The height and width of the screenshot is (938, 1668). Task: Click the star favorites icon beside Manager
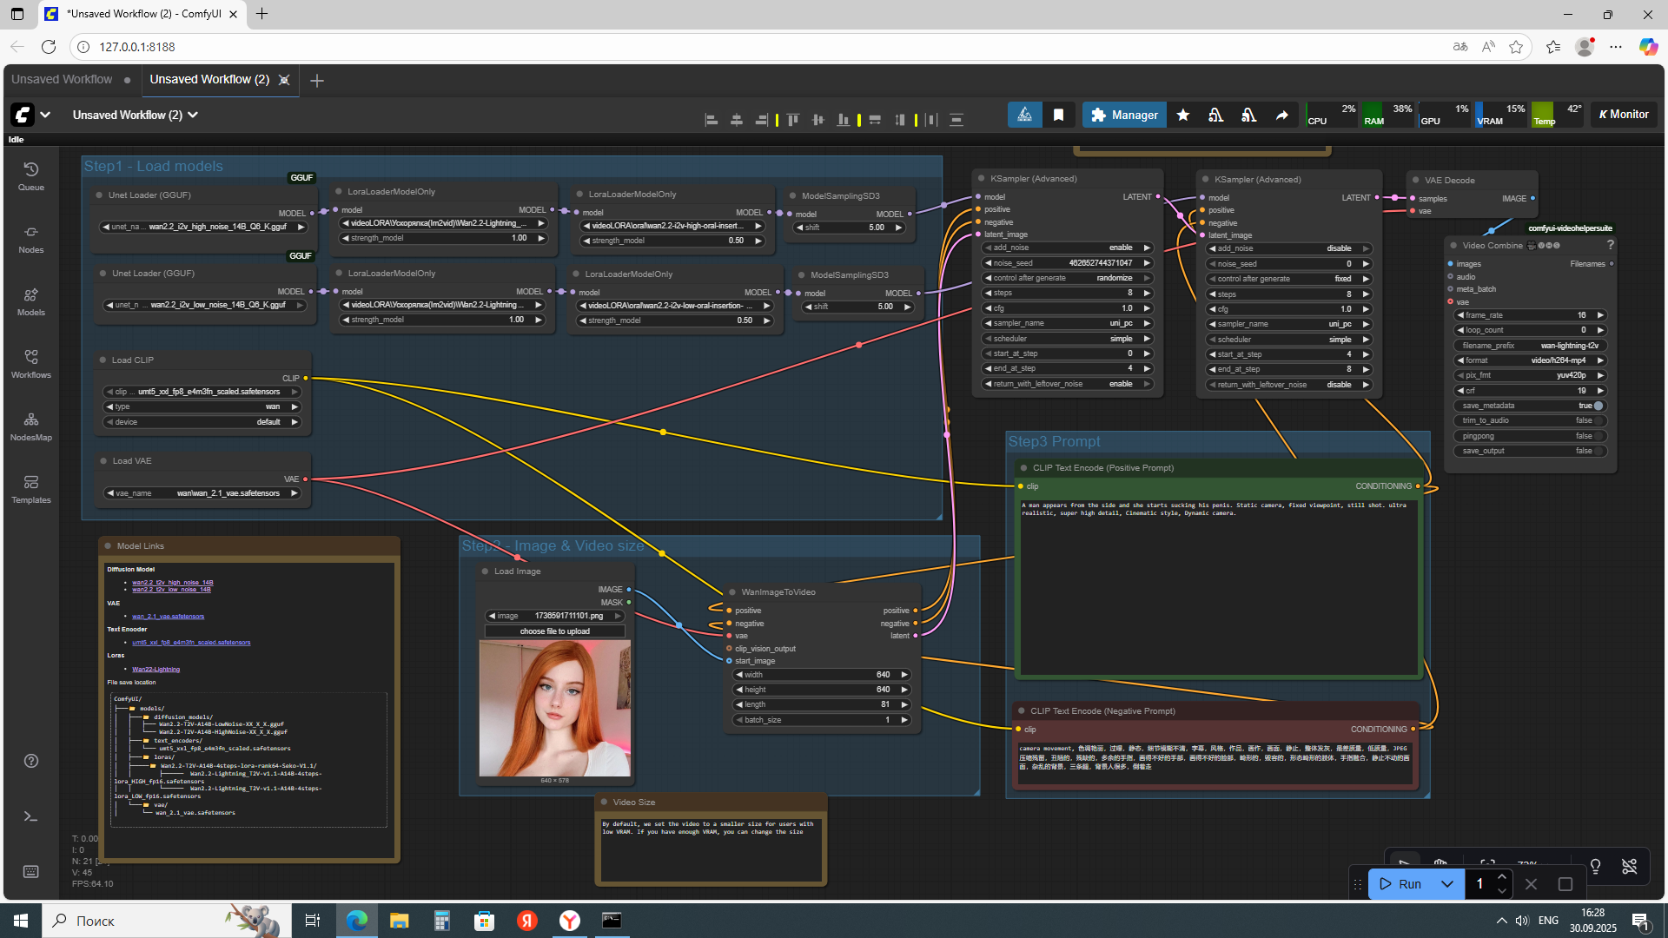tap(1183, 115)
